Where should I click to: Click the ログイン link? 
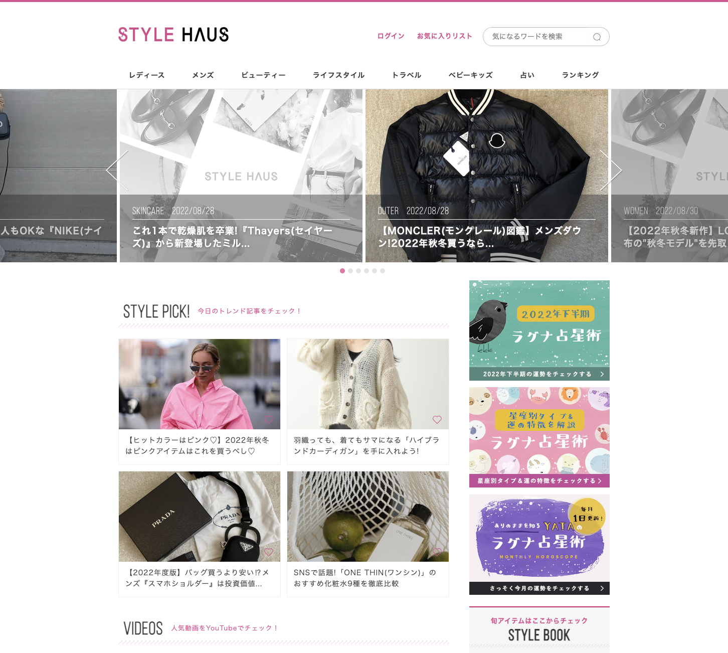pos(391,36)
